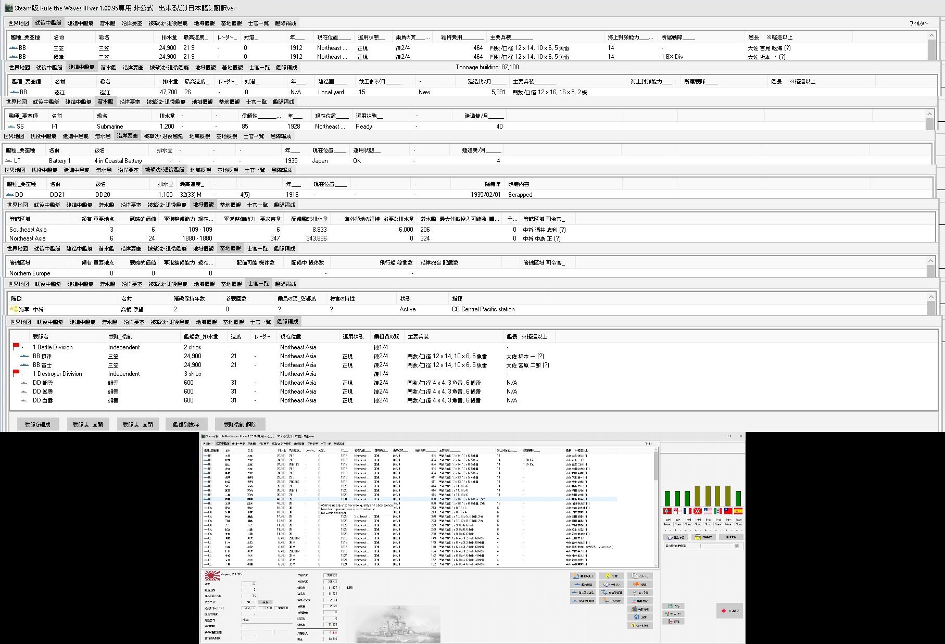
Task: Open the フィルター filter dropdown at top right
Action: pos(918,23)
